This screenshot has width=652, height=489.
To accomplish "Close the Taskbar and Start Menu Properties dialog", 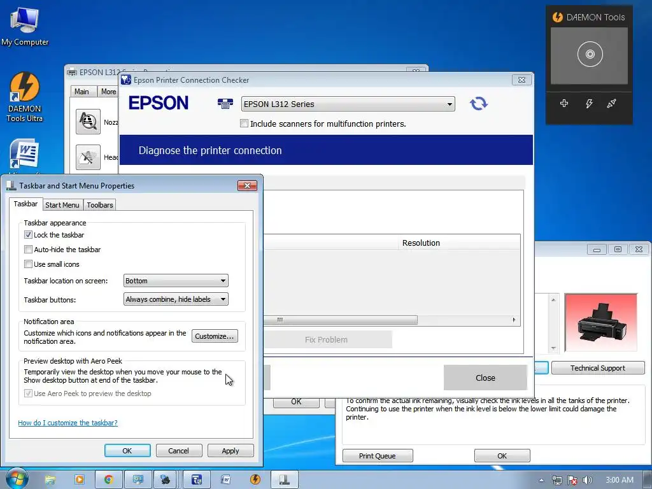I will (x=248, y=185).
